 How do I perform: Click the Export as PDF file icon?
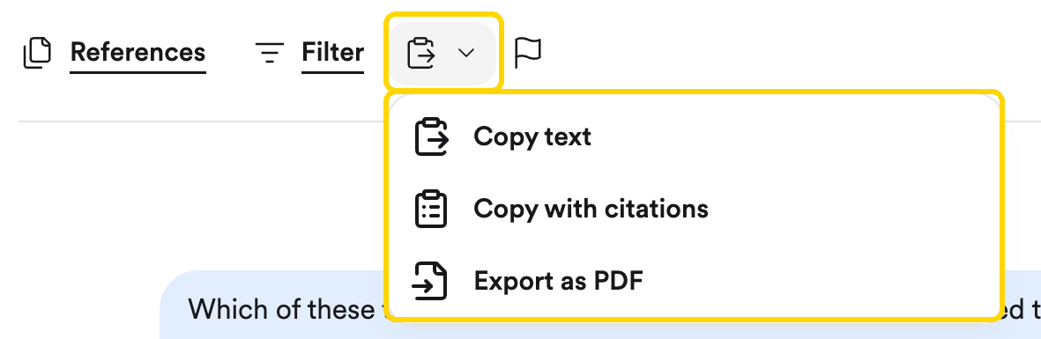pos(429,281)
